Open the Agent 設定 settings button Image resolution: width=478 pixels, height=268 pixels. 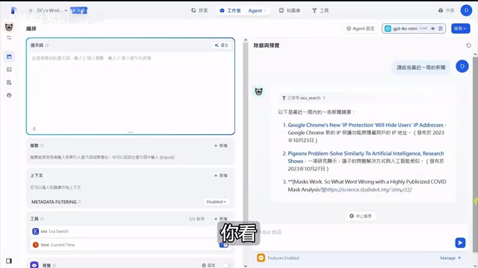coord(360,28)
